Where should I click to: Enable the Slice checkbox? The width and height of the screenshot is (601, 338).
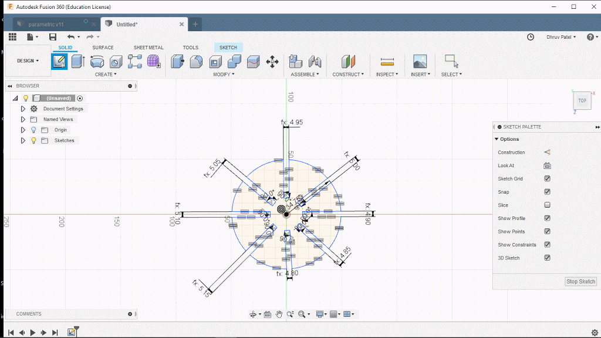point(548,205)
